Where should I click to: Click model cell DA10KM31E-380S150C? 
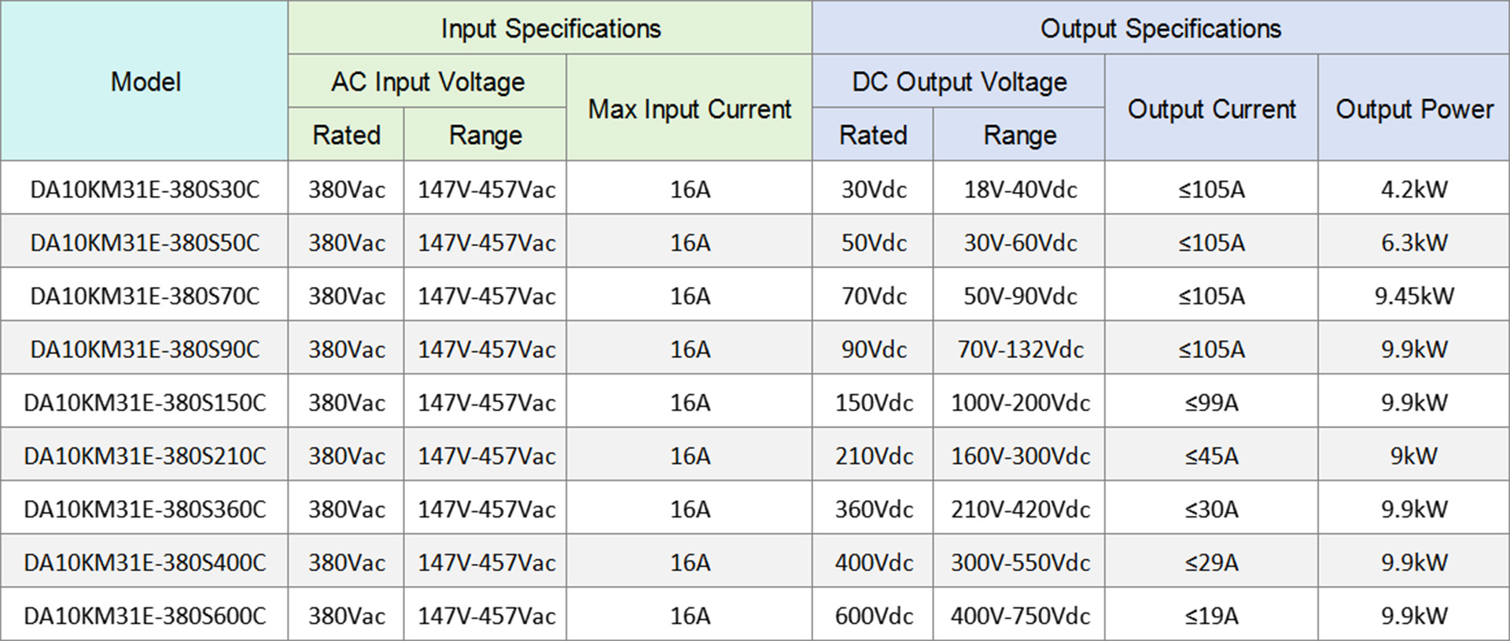(x=145, y=403)
